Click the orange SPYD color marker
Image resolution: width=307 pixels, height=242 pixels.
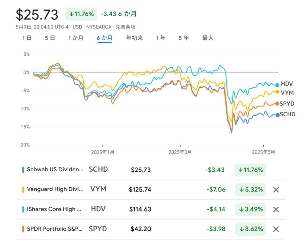[x=23, y=229]
